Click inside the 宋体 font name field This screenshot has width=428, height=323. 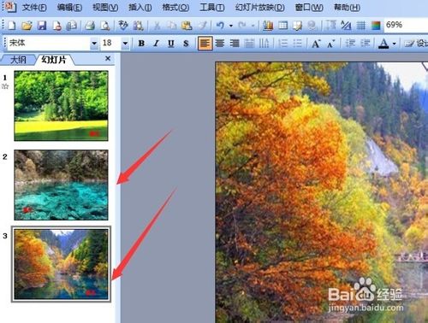tap(49, 44)
